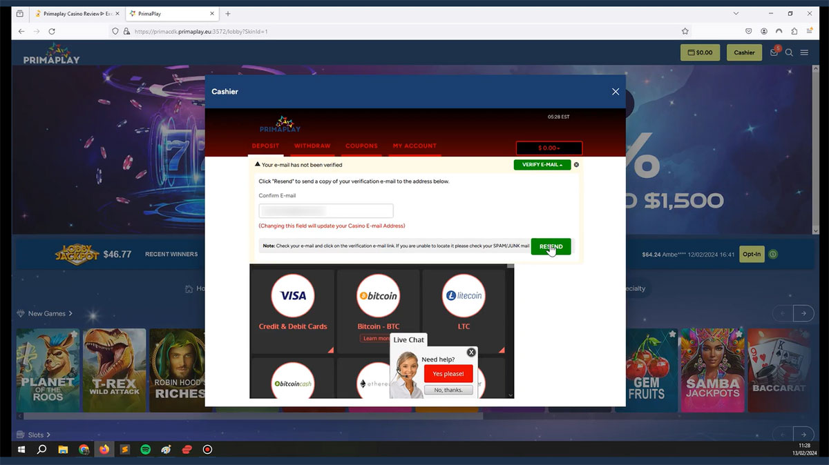The image size is (829, 465).
Task: Dismiss the e-mail verification notice
Action: 577,165
